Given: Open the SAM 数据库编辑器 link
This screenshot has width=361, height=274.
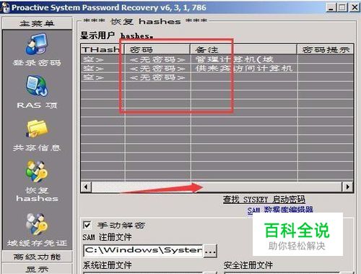Looking at the screenshot, I should pyautogui.click(x=280, y=210).
